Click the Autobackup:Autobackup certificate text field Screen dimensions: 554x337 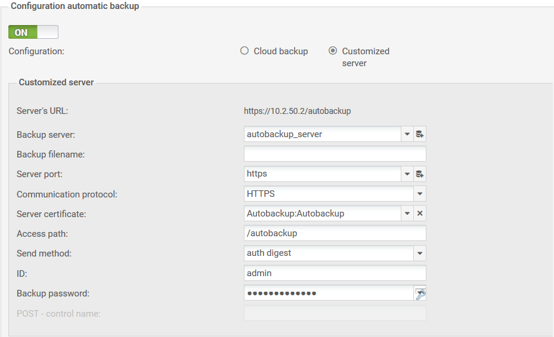click(322, 214)
